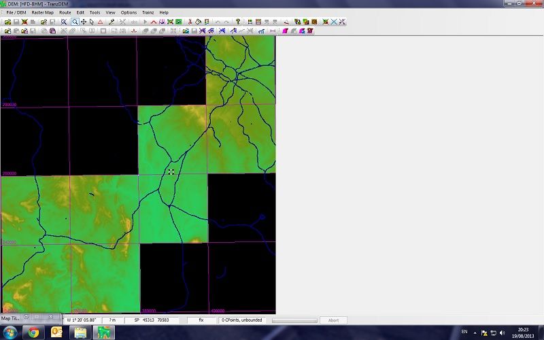
Task: Expand the Tools menu
Action: click(95, 12)
